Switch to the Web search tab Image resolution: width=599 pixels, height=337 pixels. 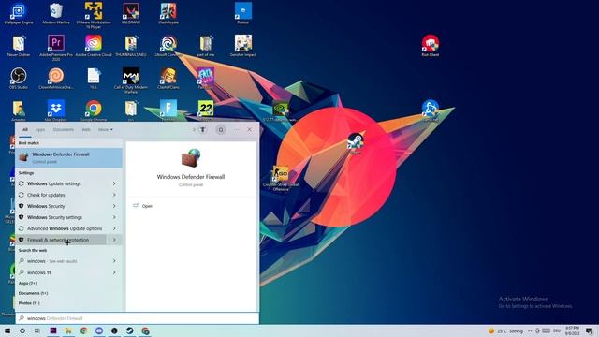click(86, 130)
